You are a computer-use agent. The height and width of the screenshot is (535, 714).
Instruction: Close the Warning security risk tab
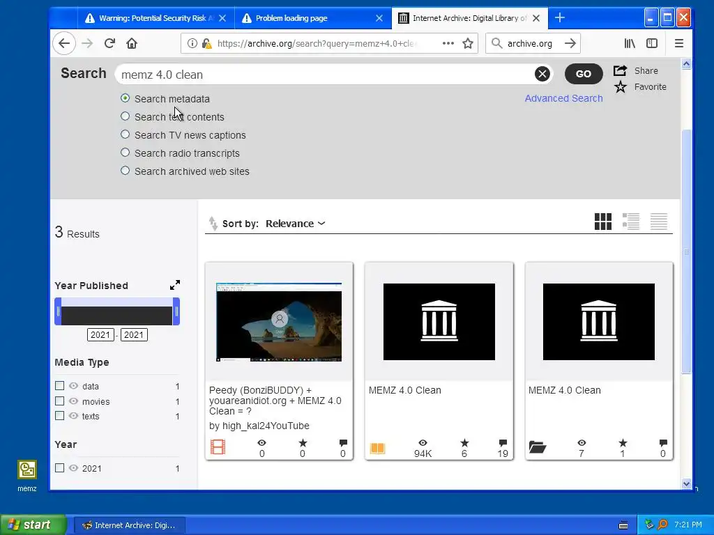[x=222, y=17]
